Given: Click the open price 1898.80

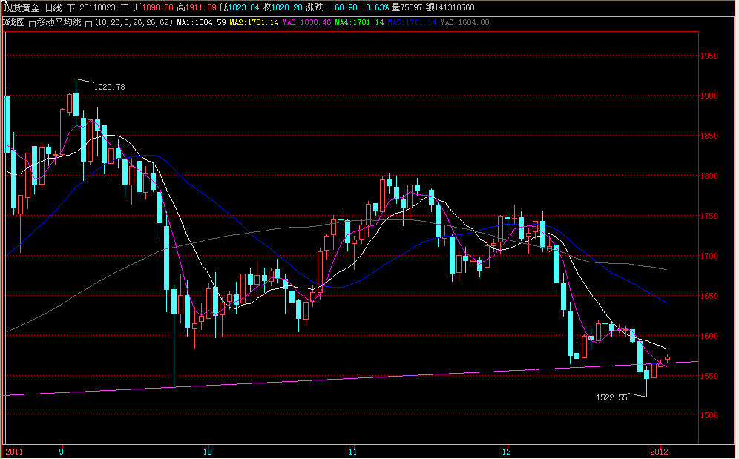Looking at the screenshot, I should pyautogui.click(x=158, y=7).
